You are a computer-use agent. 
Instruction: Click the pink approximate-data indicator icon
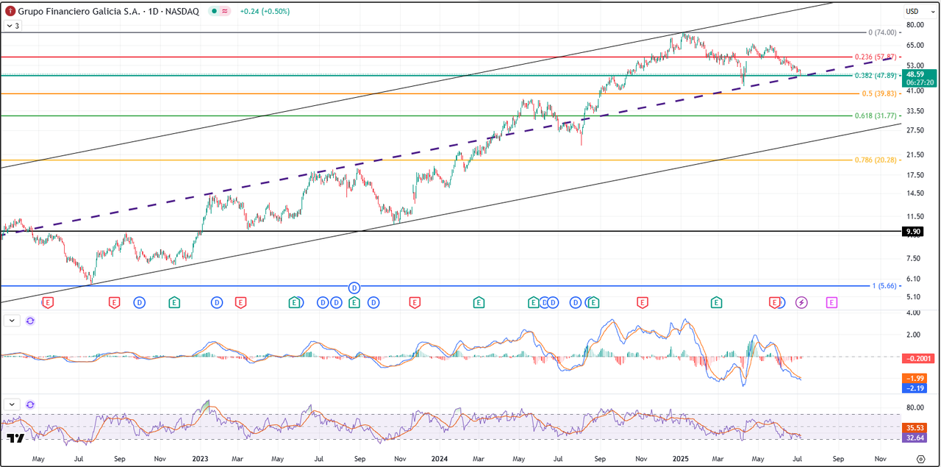224,12
